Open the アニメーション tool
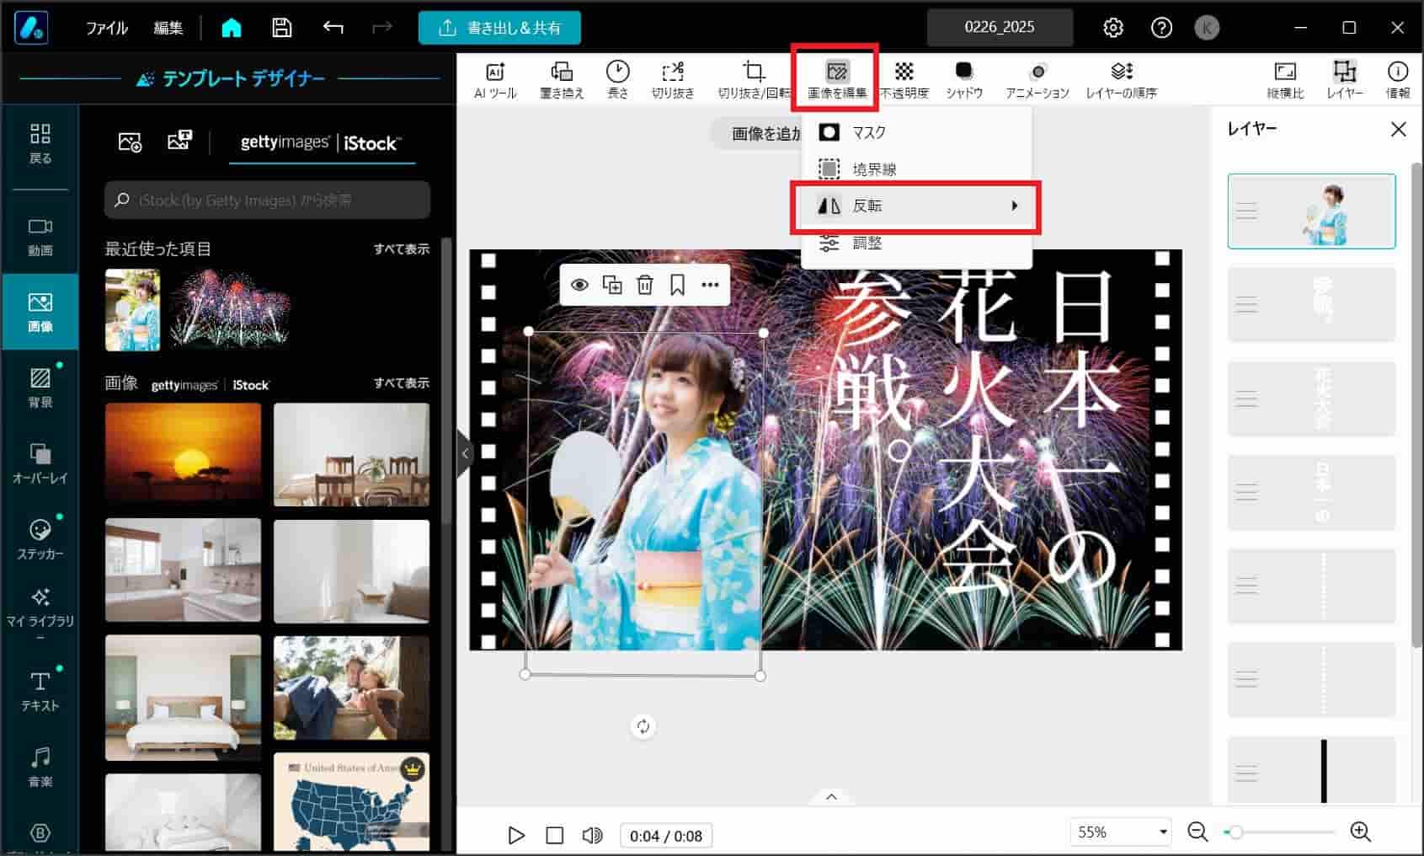This screenshot has width=1424, height=856. [x=1037, y=80]
